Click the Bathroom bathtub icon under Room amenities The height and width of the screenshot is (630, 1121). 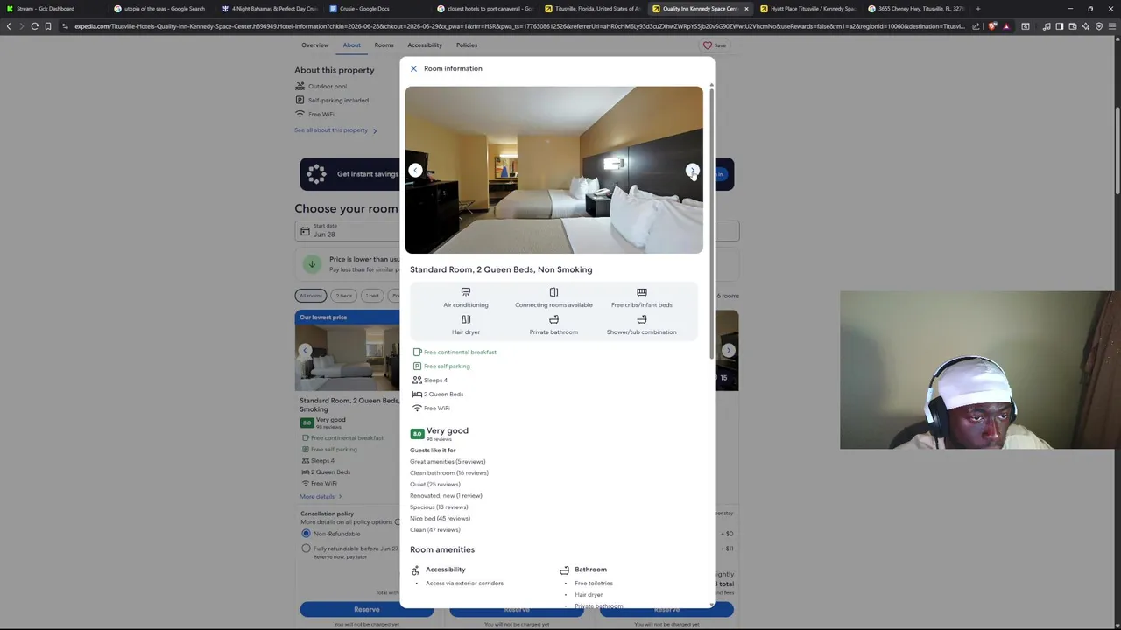564,570
